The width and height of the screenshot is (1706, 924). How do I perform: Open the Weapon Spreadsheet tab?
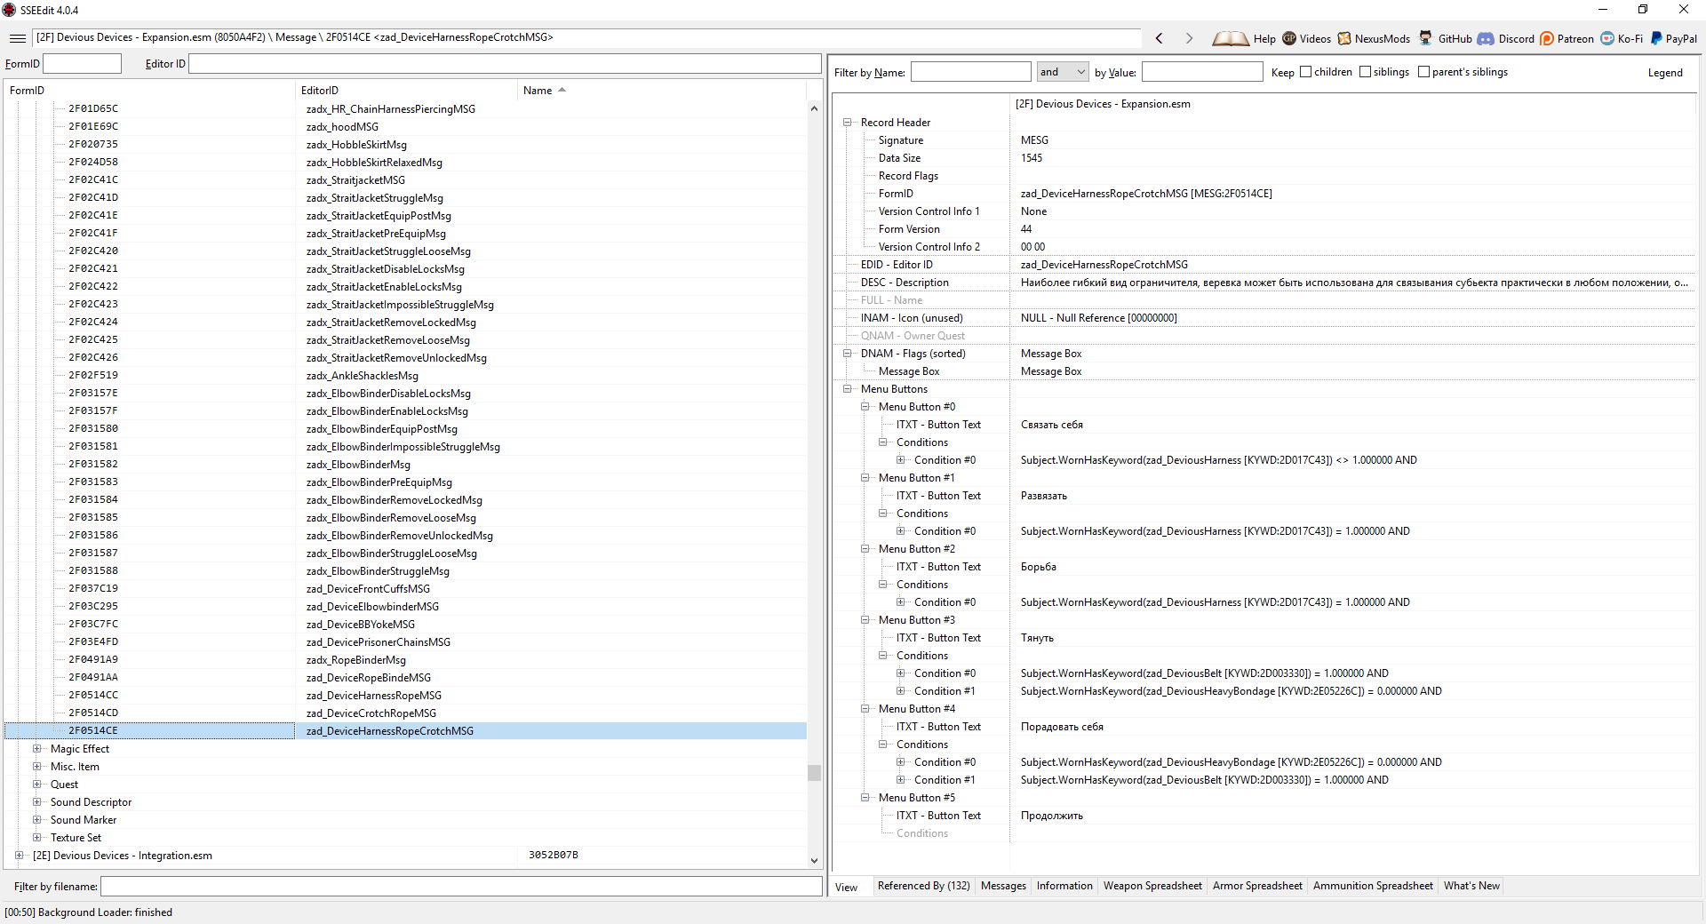pos(1152,886)
